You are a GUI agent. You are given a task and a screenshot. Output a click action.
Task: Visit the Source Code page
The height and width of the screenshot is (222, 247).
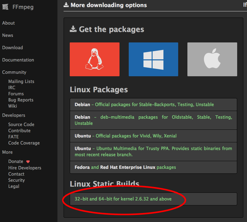coord(21,125)
